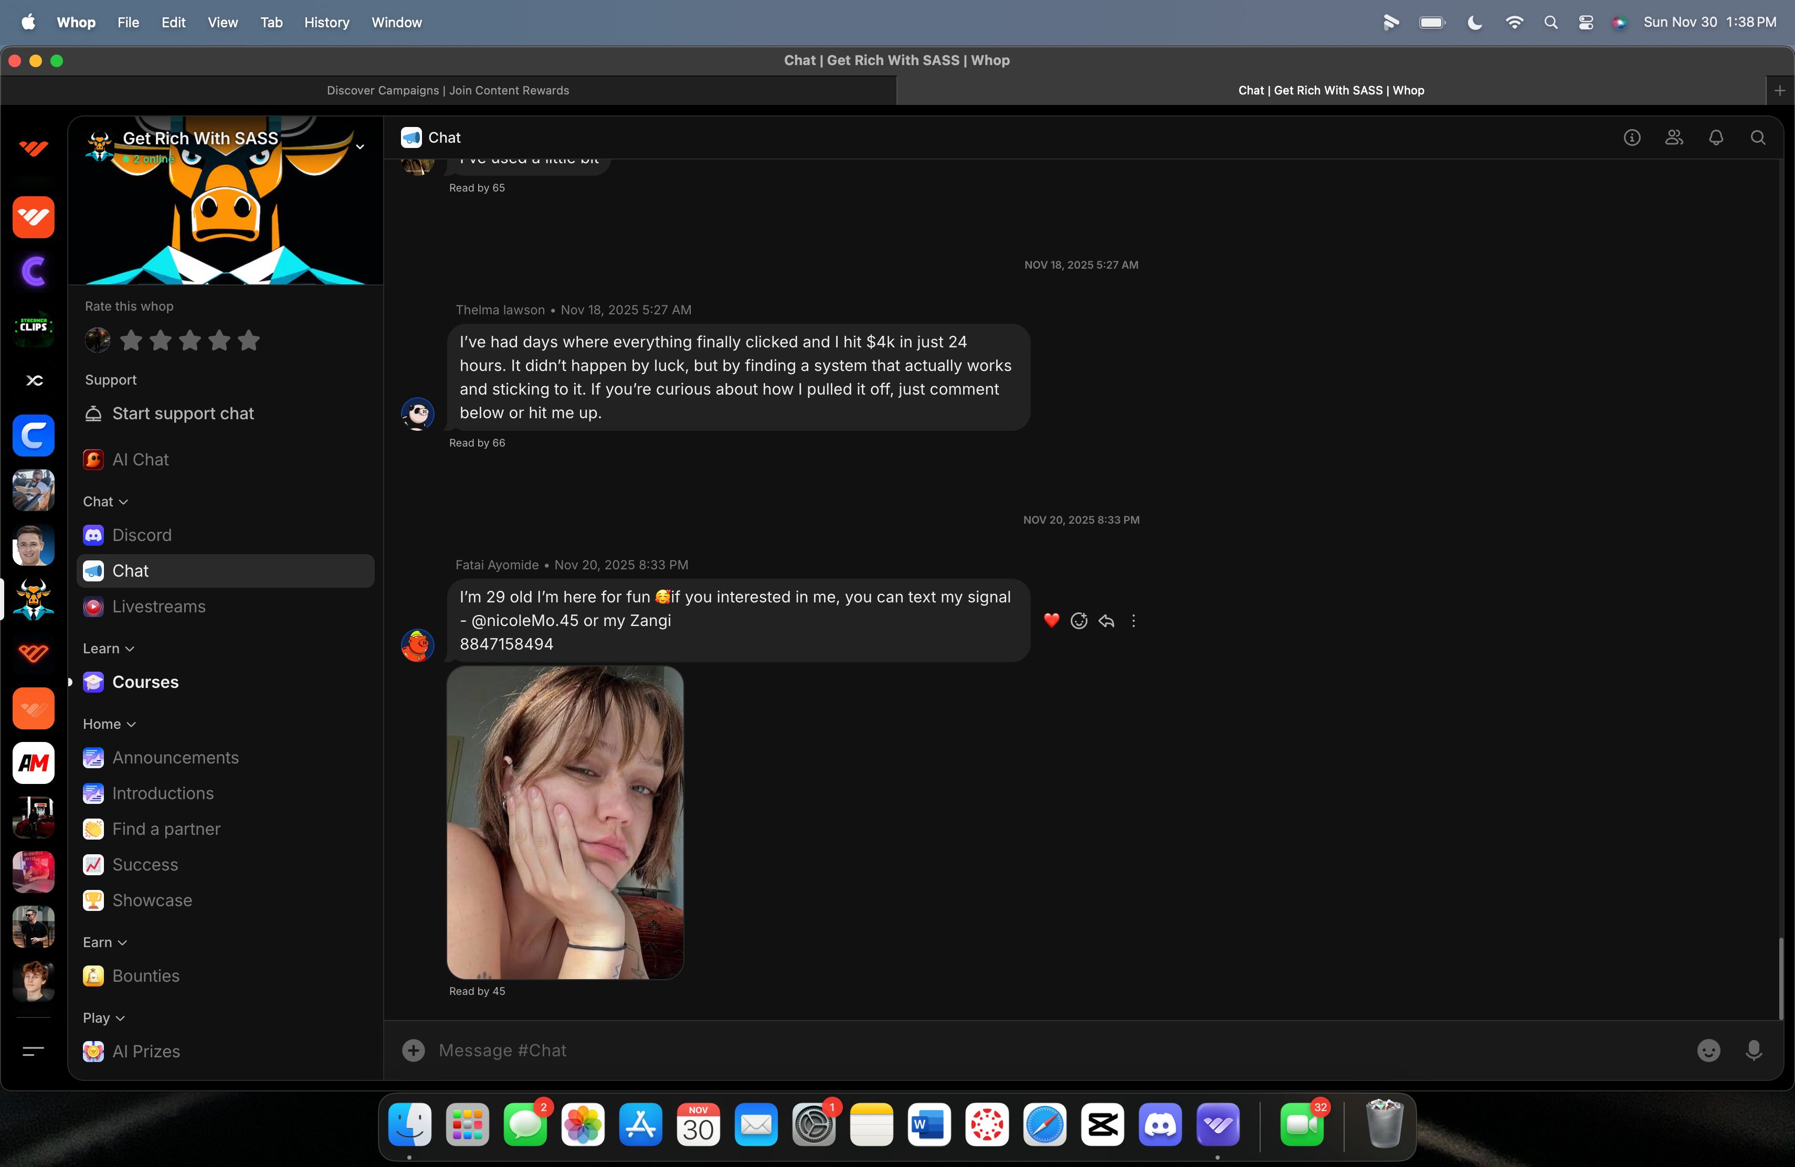Open more options for Fatai's message
This screenshot has width=1795, height=1167.
(x=1134, y=620)
